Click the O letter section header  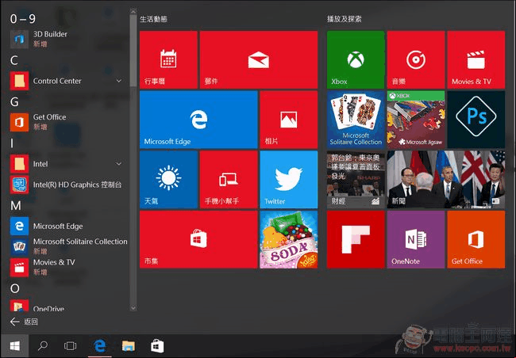point(15,288)
